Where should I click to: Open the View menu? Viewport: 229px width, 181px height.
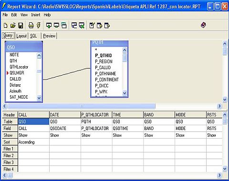coord(24,15)
